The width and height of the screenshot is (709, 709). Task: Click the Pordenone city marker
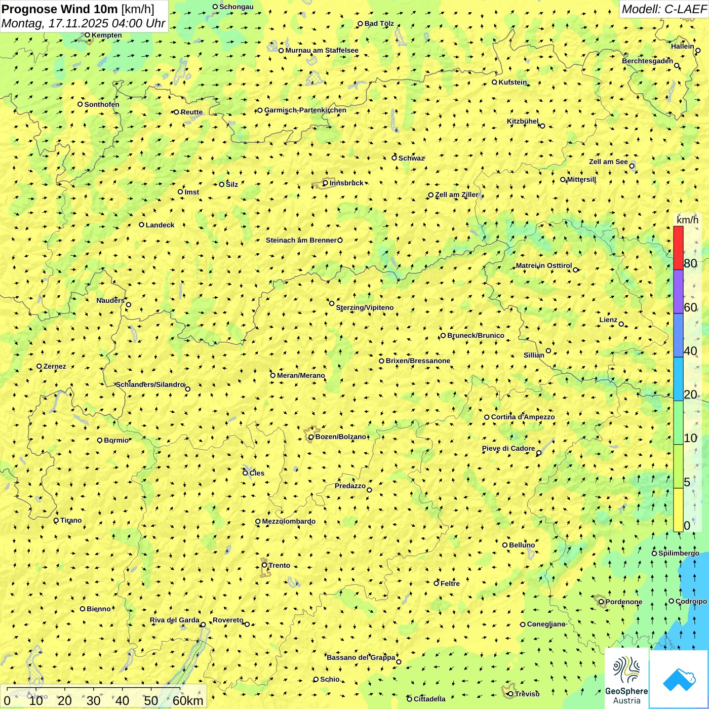(601, 602)
